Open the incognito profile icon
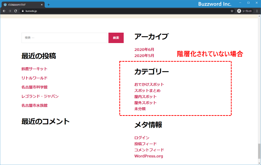261x165 pixels. pyautogui.click(x=239, y=11)
